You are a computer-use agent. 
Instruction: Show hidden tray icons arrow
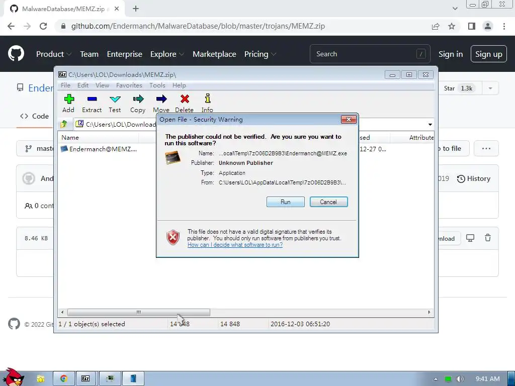coord(436,379)
